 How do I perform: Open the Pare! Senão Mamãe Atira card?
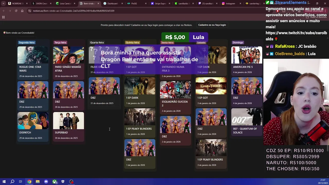68,63
